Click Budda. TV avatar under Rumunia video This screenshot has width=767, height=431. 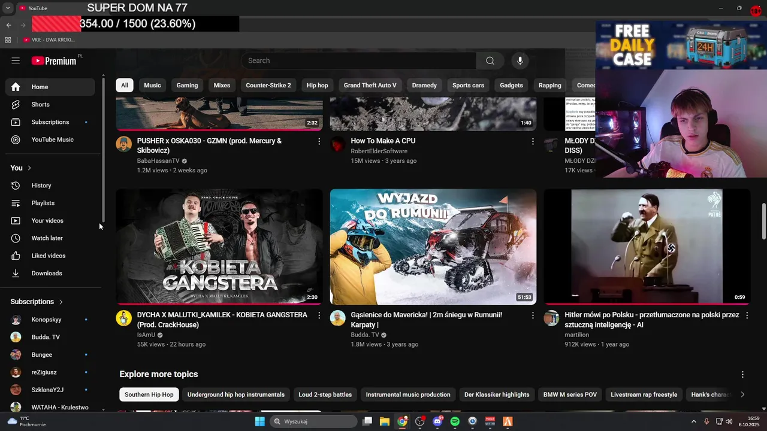pos(338,318)
